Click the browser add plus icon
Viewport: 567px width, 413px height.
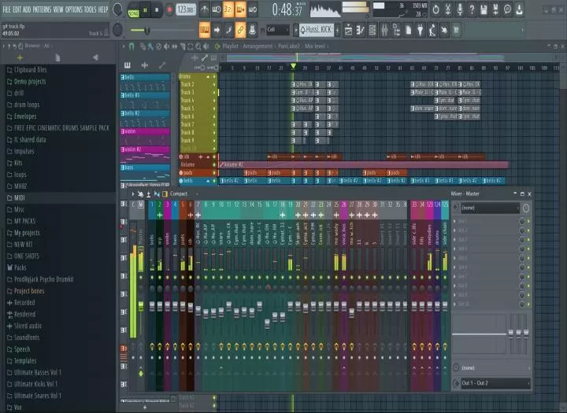point(20,57)
